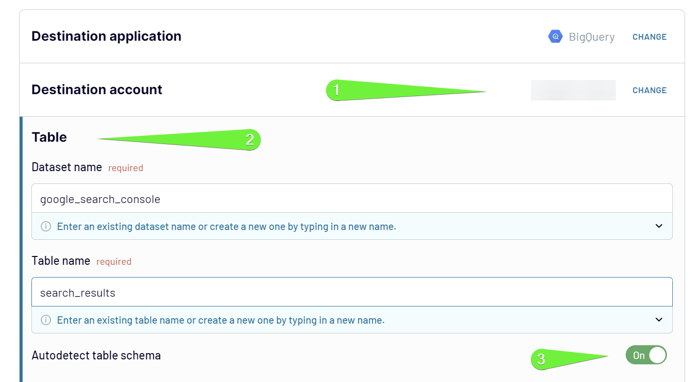Click the circled info symbol under search_results
Image resolution: width=692 pixels, height=382 pixels.
46,320
